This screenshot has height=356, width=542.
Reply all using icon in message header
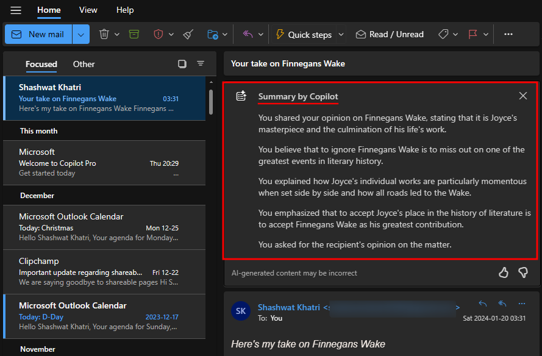[x=502, y=304]
